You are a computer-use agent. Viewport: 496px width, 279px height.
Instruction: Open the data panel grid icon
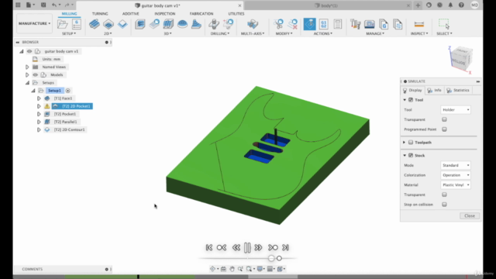[x=18, y=5]
